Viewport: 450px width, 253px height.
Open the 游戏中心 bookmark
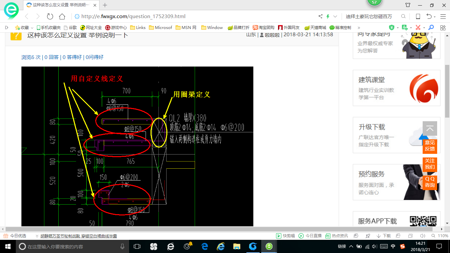pyautogui.click(x=116, y=28)
